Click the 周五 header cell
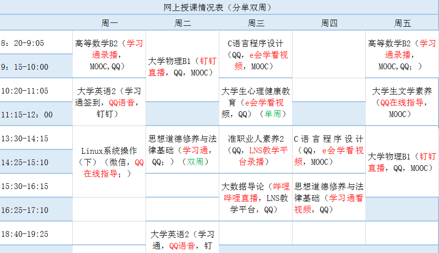This screenshot has width=439, height=253. 402,23
